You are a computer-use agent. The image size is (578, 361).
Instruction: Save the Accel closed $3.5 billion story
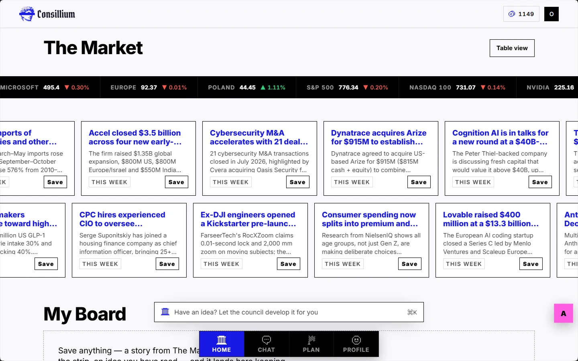point(176,182)
